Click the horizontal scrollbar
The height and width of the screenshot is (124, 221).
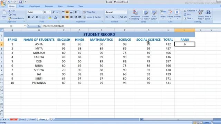178,120
